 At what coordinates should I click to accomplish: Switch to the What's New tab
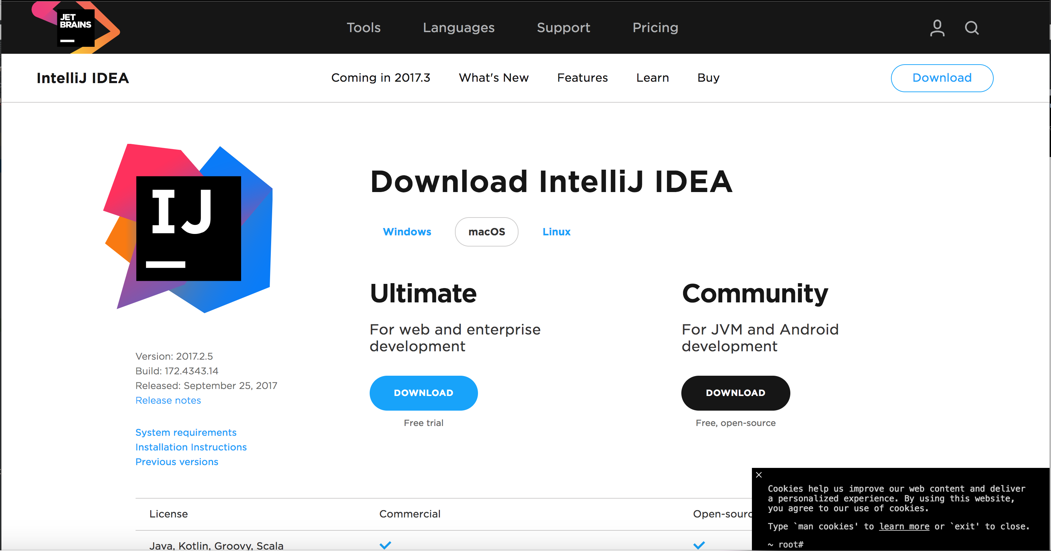coord(493,78)
